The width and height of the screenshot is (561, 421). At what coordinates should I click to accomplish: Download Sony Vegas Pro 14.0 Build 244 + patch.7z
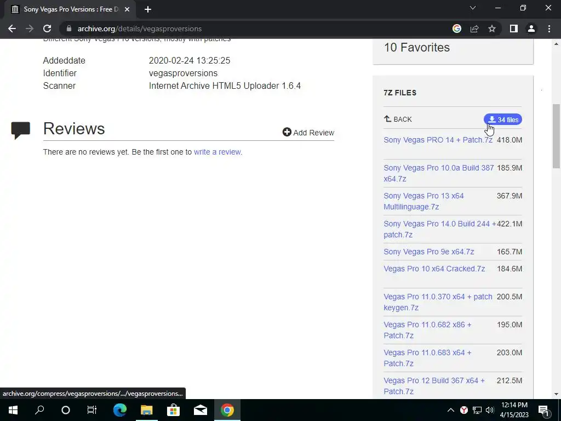click(440, 229)
